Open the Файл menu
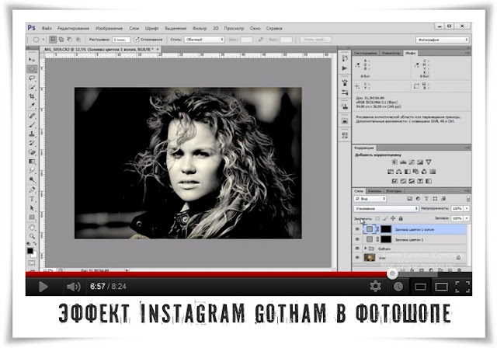The height and width of the screenshot is (348, 497). tap(47, 28)
